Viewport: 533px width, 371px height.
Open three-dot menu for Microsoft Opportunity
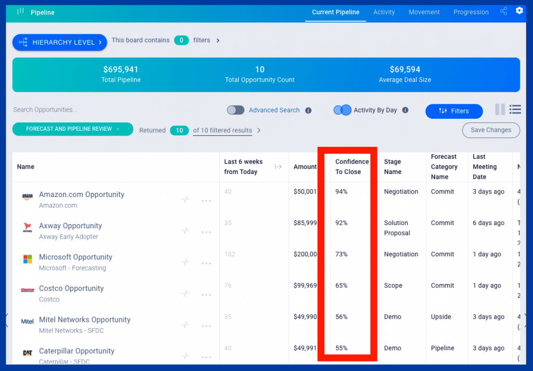(x=206, y=264)
